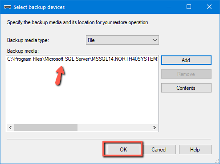Click the backup device icon in title bar
The height and width of the screenshot is (164, 220).
(8, 7)
